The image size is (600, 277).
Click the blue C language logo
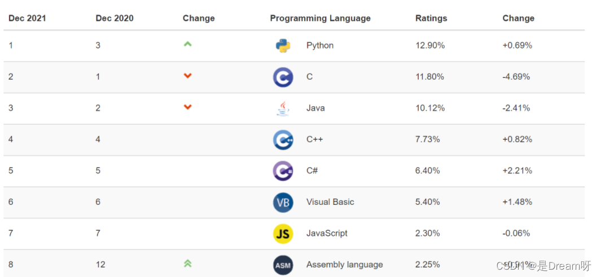coord(283,77)
